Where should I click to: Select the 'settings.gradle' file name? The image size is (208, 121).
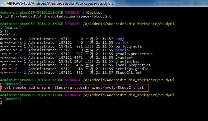132,69
